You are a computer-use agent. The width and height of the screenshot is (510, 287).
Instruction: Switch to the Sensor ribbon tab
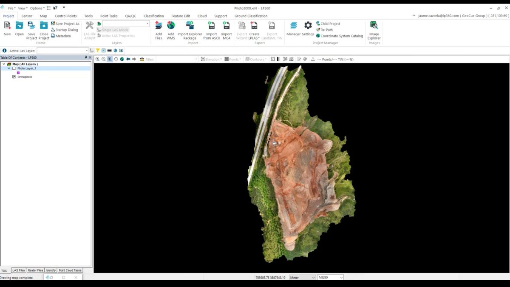[x=27, y=16]
